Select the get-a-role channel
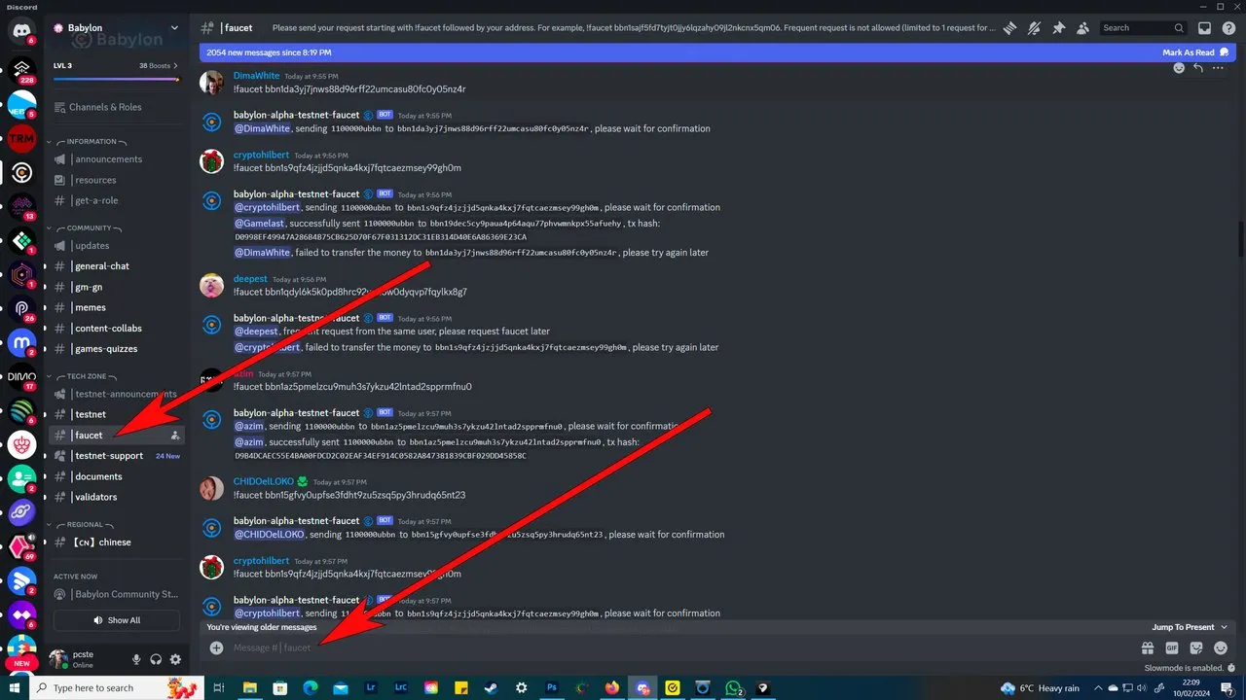The image size is (1246, 700). [117, 200]
